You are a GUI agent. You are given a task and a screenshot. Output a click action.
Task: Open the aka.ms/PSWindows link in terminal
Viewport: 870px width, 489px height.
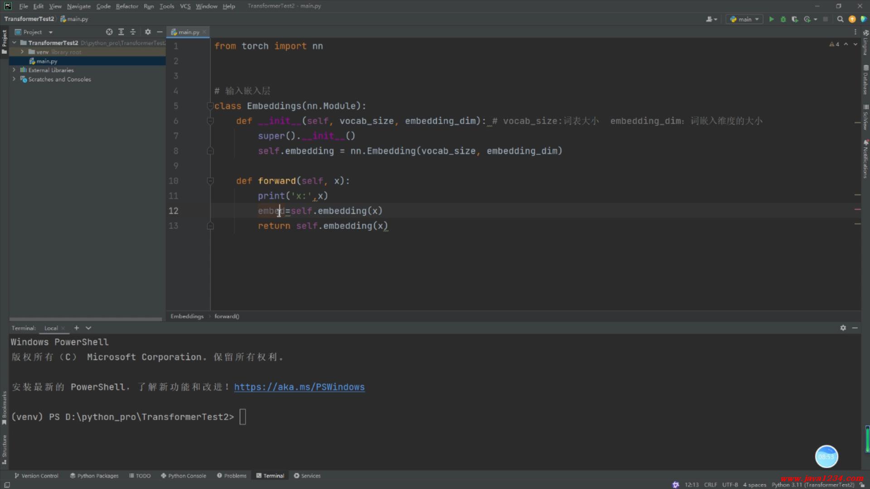click(299, 387)
